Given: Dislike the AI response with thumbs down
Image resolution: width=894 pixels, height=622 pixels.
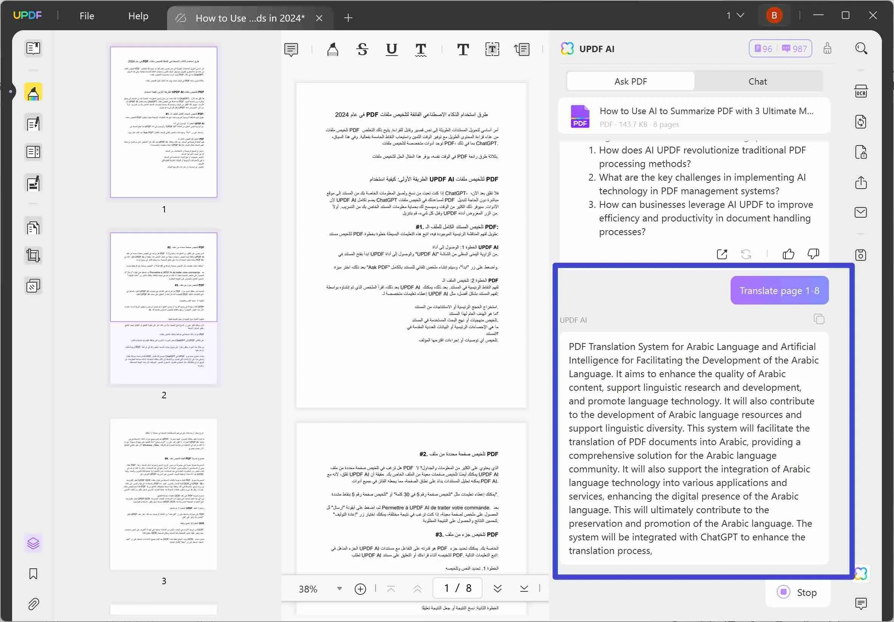Looking at the screenshot, I should [x=813, y=254].
